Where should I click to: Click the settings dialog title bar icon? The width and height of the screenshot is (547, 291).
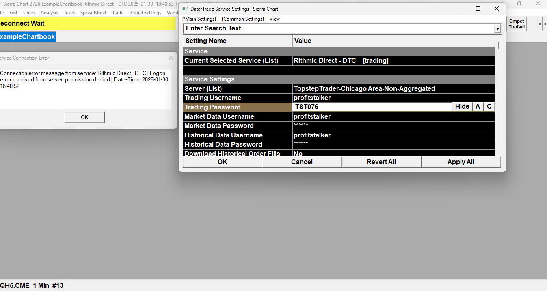coord(185,9)
